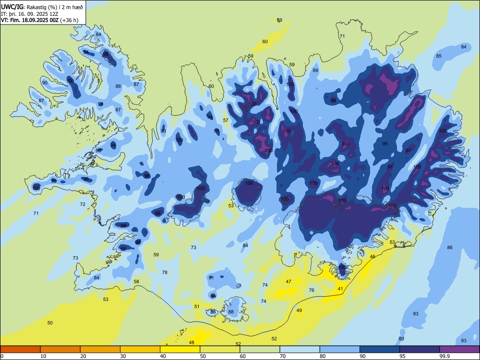Click the '99.9' legend tick label
Image resolution: width=480 pixels, height=360 pixels.
pos(444,356)
